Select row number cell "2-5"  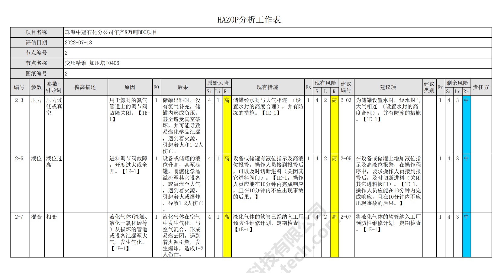tap(19, 183)
